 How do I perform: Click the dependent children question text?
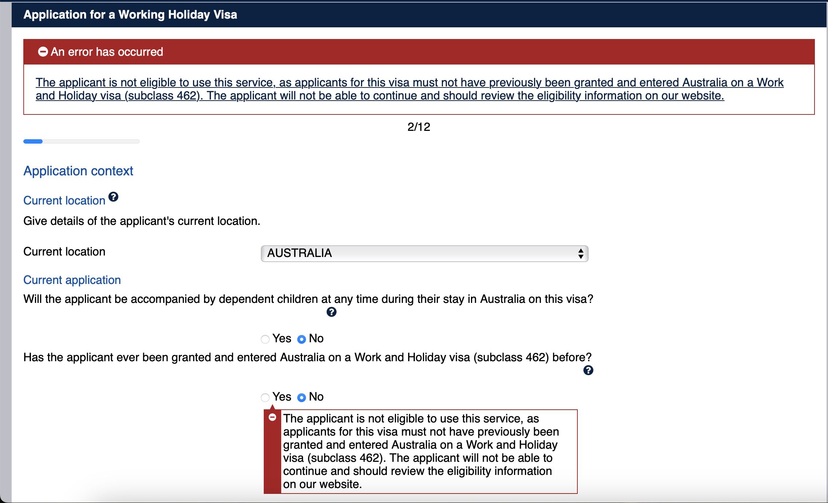pyautogui.click(x=308, y=299)
